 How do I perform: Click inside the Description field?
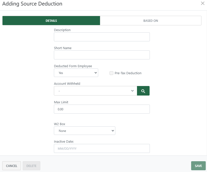coord(102,37)
